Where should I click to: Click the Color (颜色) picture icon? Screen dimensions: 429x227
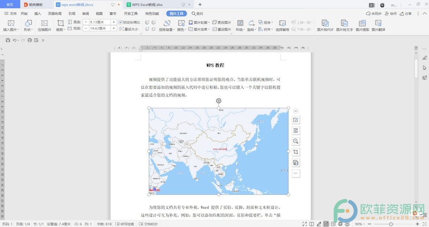click(181, 23)
